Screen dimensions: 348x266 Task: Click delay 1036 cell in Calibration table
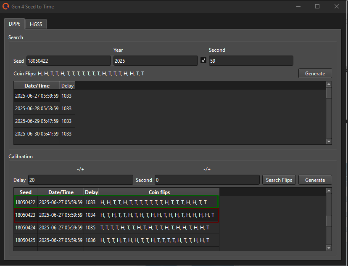click(x=91, y=240)
